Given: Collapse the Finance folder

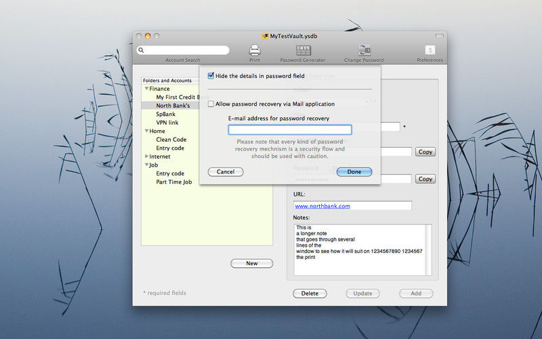Looking at the screenshot, I should tap(145, 89).
